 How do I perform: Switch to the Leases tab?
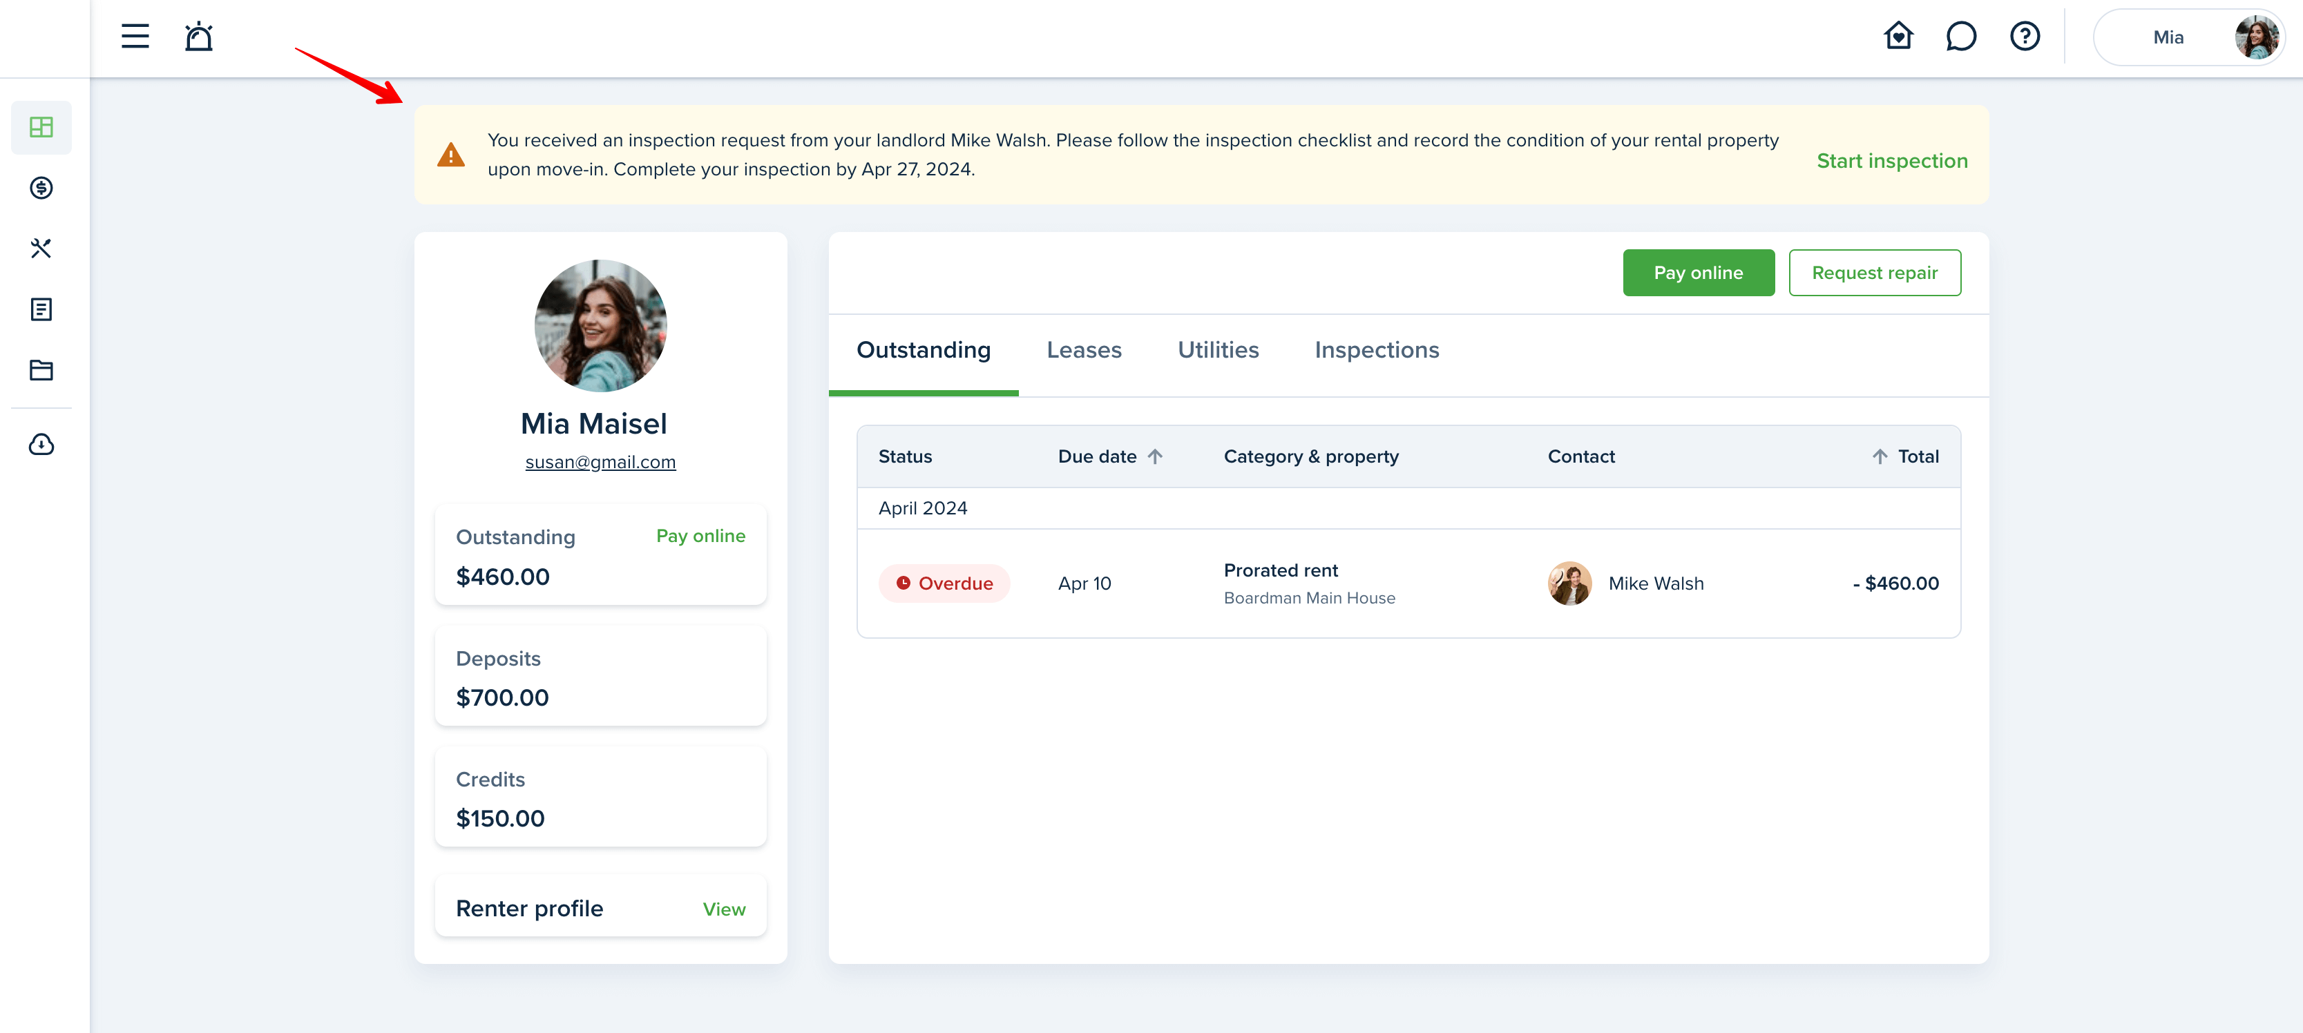pyautogui.click(x=1084, y=350)
